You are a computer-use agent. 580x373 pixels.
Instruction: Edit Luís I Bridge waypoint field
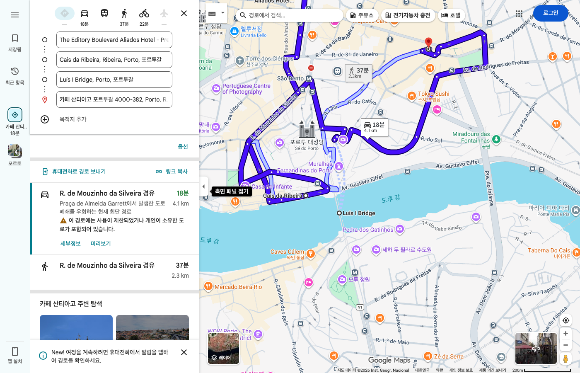(x=114, y=80)
